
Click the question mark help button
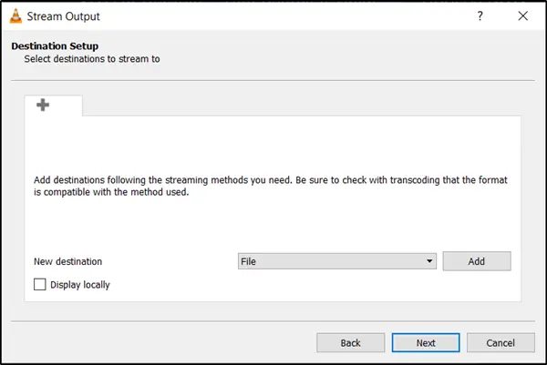pyautogui.click(x=480, y=16)
